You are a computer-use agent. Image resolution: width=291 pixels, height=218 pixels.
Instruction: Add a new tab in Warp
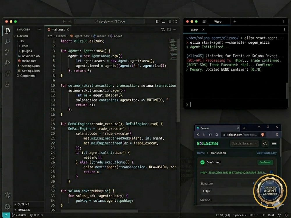pos(235,22)
